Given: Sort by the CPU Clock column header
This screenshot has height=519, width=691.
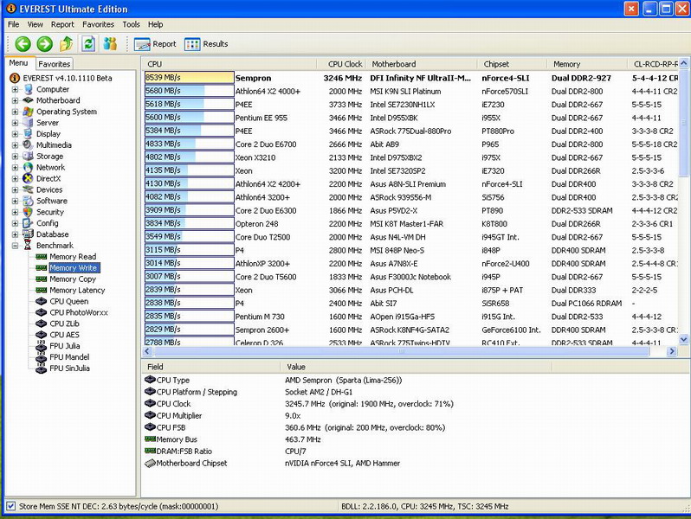Looking at the screenshot, I should [x=340, y=64].
